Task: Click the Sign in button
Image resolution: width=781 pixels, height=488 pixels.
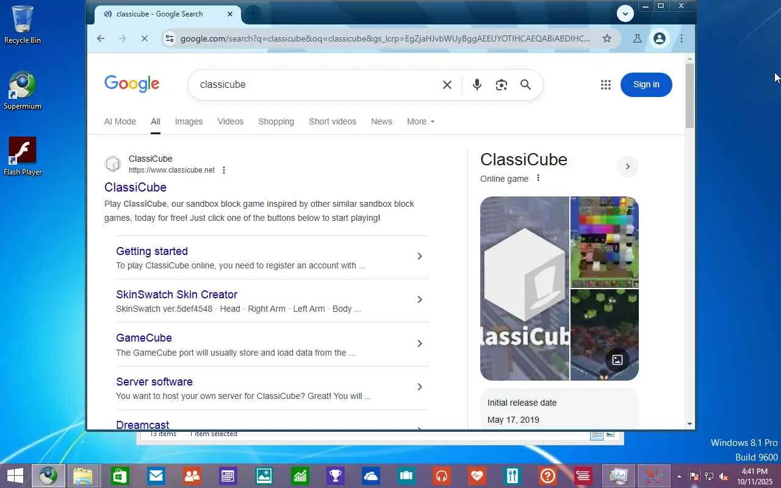Action: 646,85
